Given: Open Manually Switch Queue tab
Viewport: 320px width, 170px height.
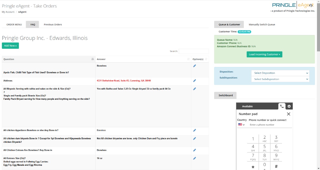Looking at the screenshot, I should tap(262, 24).
